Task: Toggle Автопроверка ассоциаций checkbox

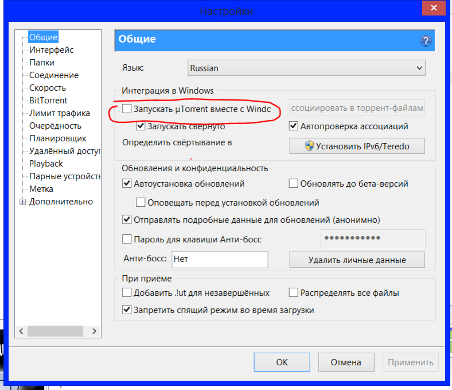Action: coord(293,126)
